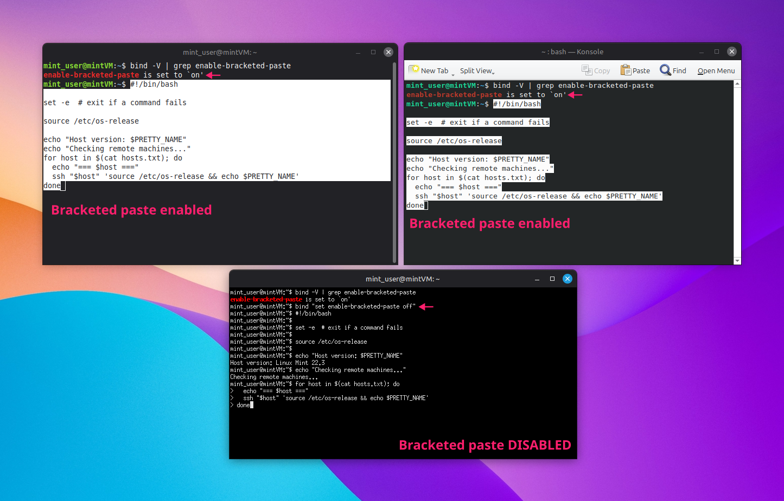Maximize the Konsole window
Image resolution: width=784 pixels, height=501 pixels.
(x=716, y=52)
